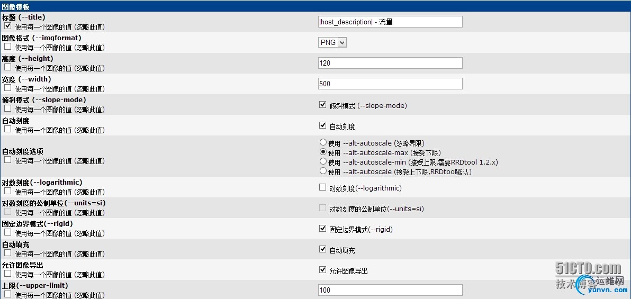Select radio --alt-autoscale (接受上下限,RRDtool默认)
Screen dimensions: 631x299
pos(323,170)
